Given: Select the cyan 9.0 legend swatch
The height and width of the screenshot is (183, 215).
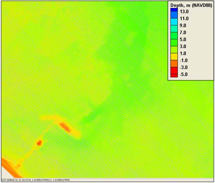Looking at the screenshot, I should (174, 22).
